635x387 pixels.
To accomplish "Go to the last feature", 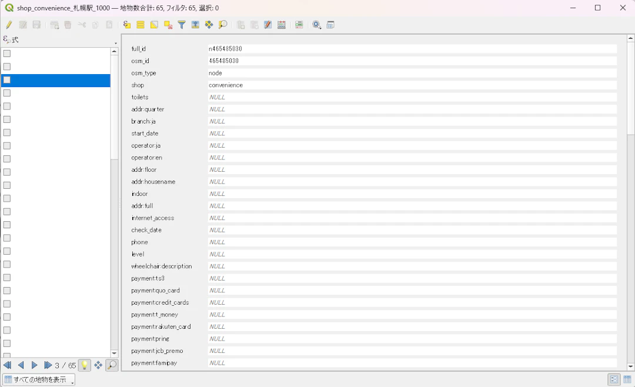I will click(x=48, y=365).
